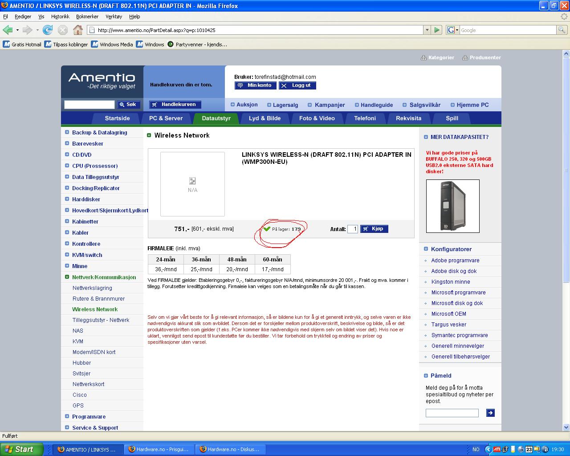
Task: Submit newsletter with arrow button
Action: coord(490,413)
